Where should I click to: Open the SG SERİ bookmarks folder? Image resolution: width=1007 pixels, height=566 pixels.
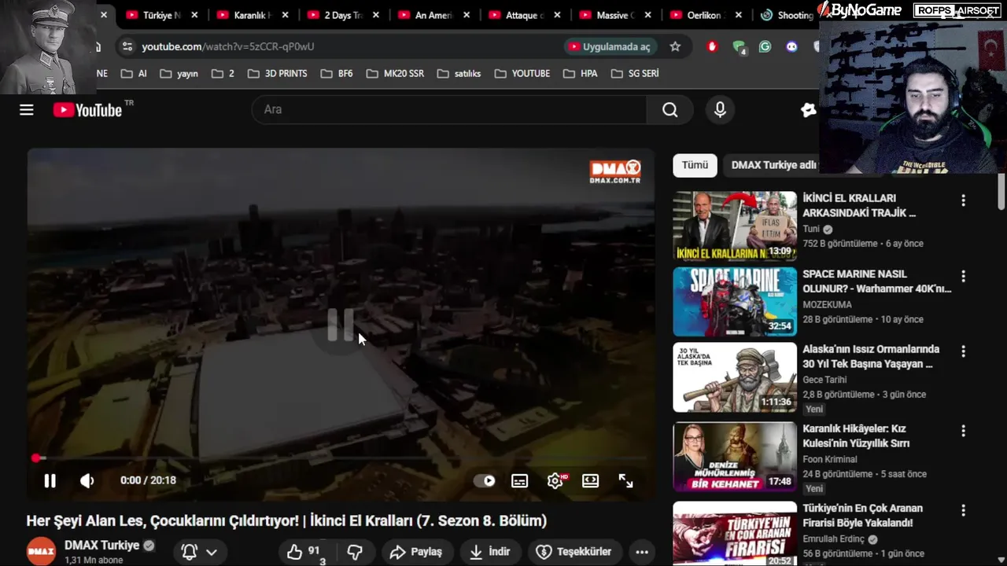click(x=634, y=73)
